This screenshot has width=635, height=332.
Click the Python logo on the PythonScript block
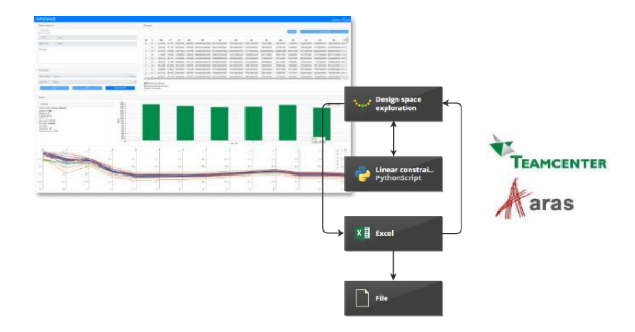click(362, 173)
